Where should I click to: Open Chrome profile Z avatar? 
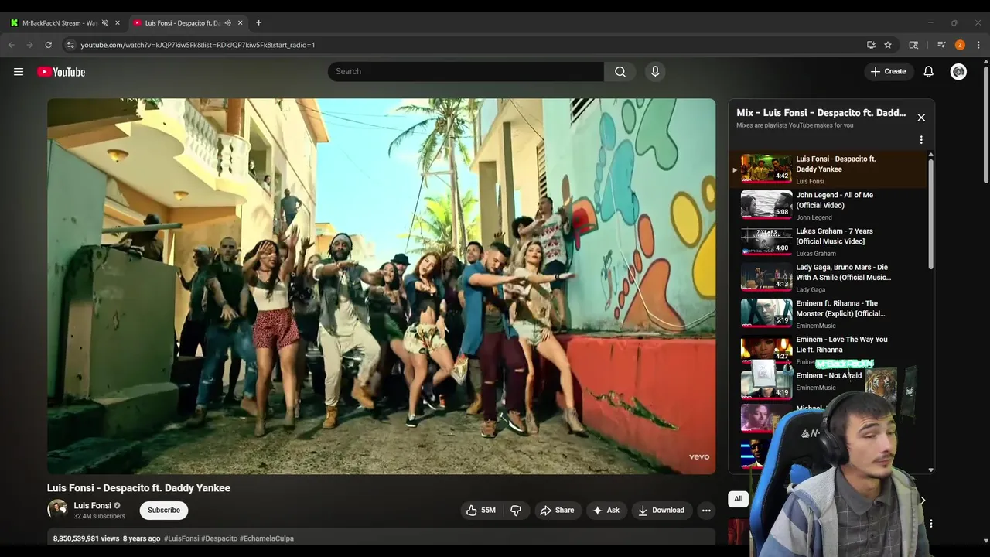click(x=960, y=45)
